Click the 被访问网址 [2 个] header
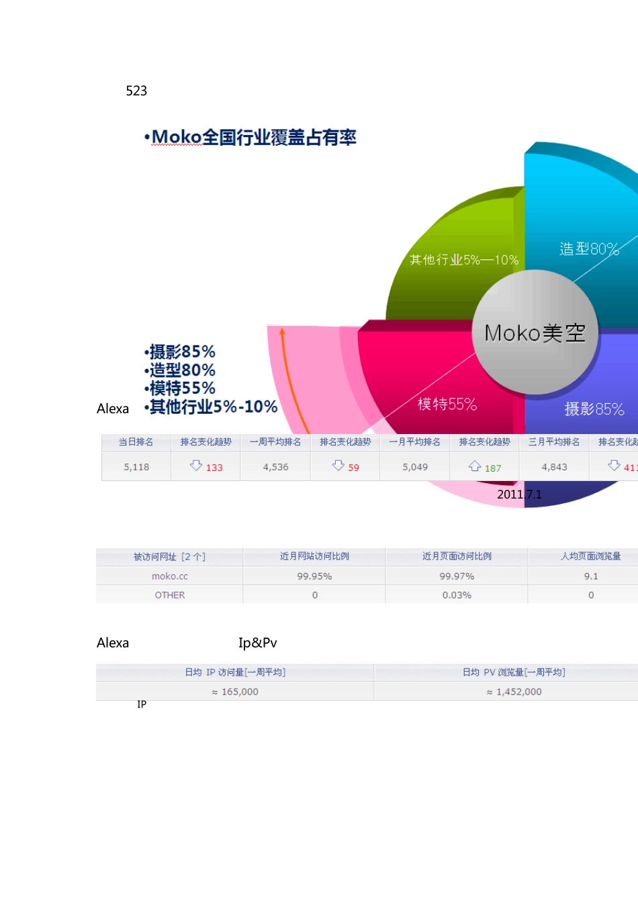The height and width of the screenshot is (903, 638). (169, 556)
